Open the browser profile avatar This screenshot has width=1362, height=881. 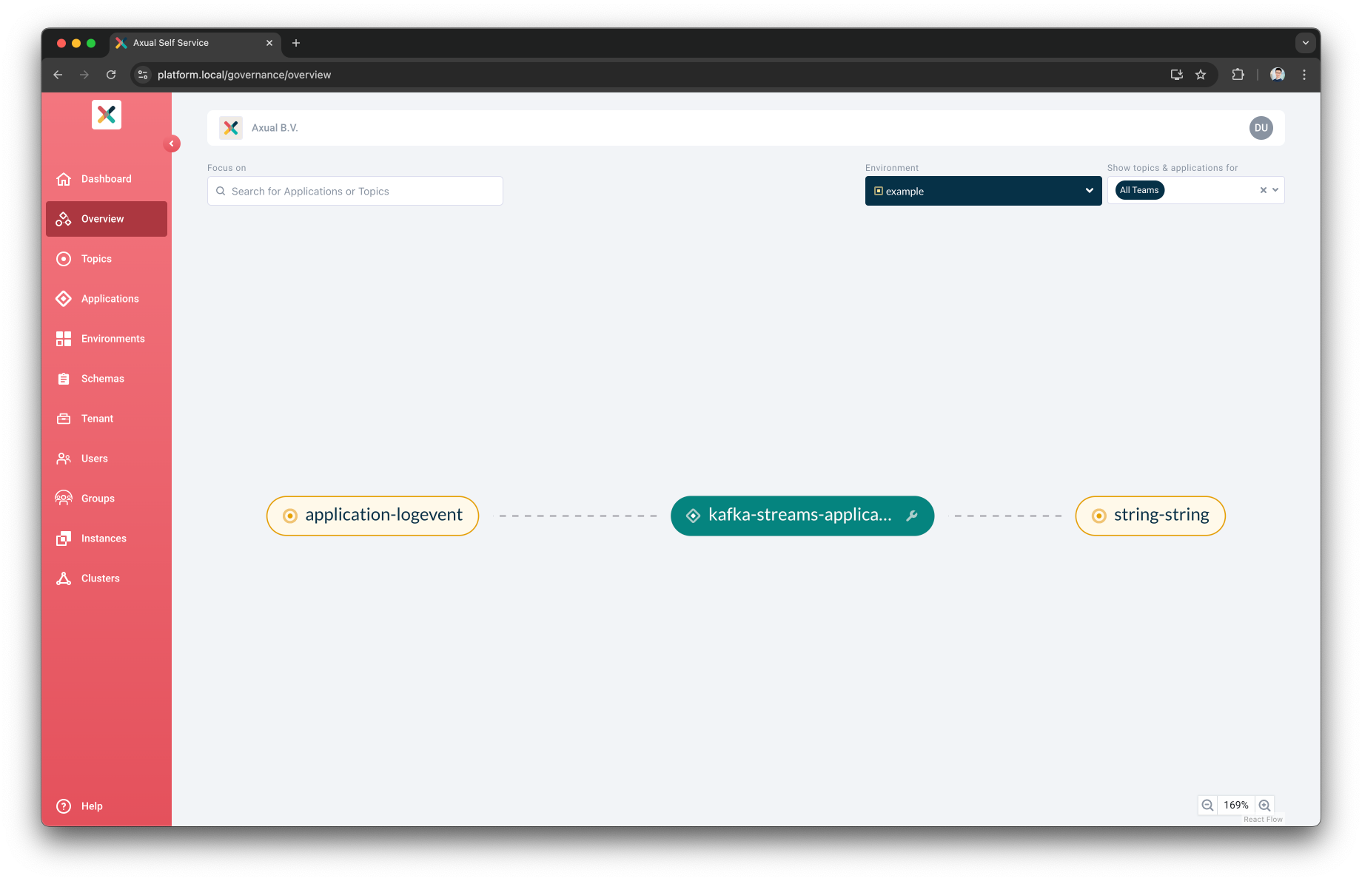tap(1278, 75)
